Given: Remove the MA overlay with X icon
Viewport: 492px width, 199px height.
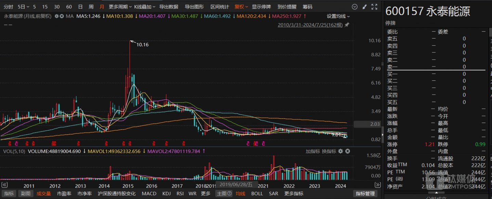Looking at the screenshot, I should click(x=62, y=16).
